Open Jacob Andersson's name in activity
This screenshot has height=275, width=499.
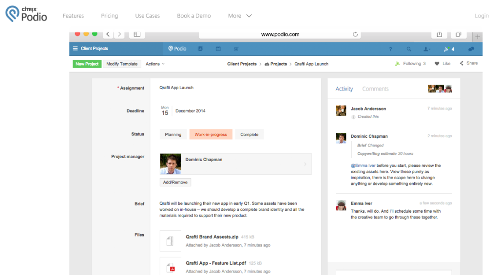pos(368,109)
